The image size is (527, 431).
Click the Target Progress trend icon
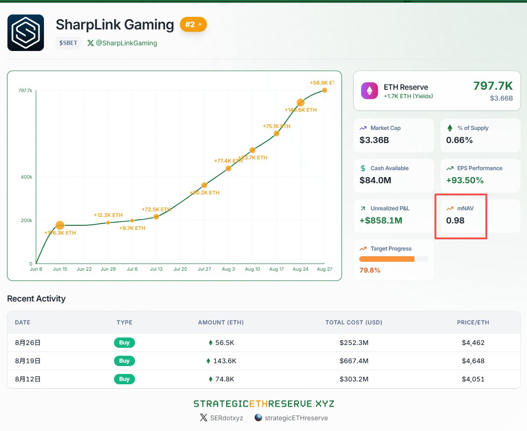[363, 249]
